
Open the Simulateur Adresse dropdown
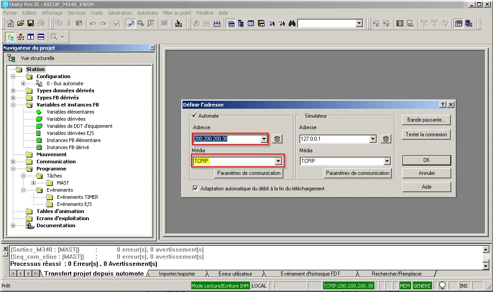tap(373, 139)
